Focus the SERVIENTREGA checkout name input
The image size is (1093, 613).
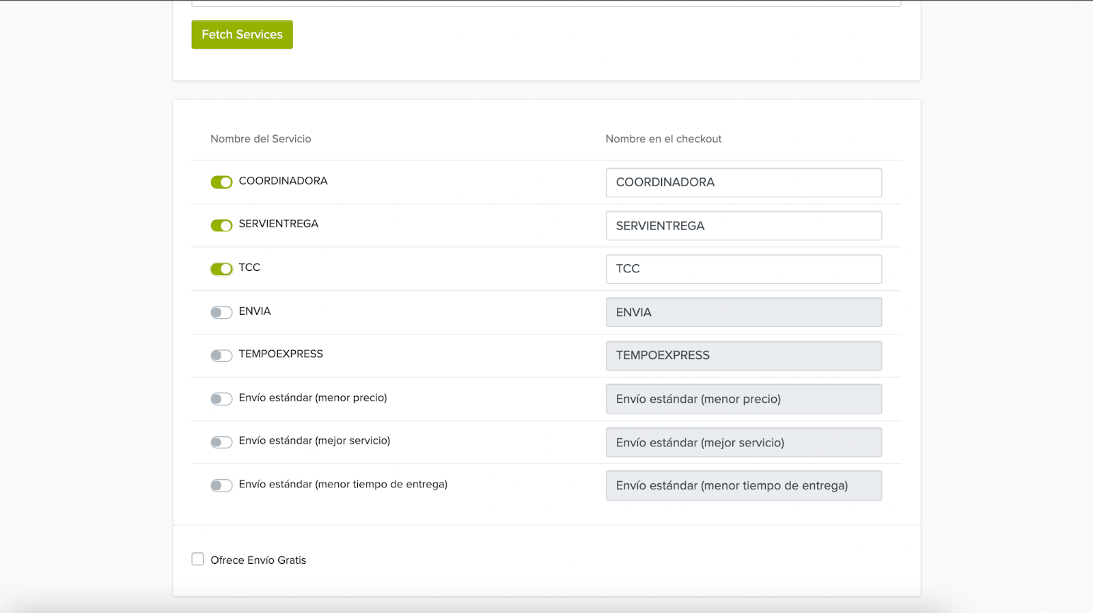pos(743,226)
